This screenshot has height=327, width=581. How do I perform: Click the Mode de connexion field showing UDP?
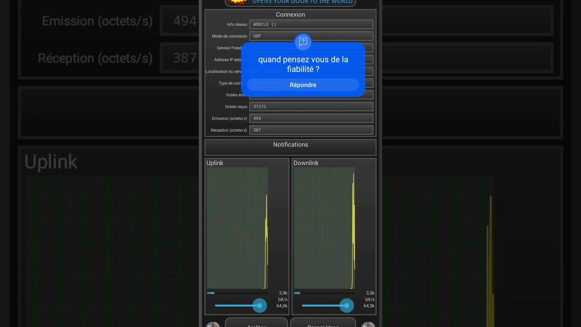(311, 36)
